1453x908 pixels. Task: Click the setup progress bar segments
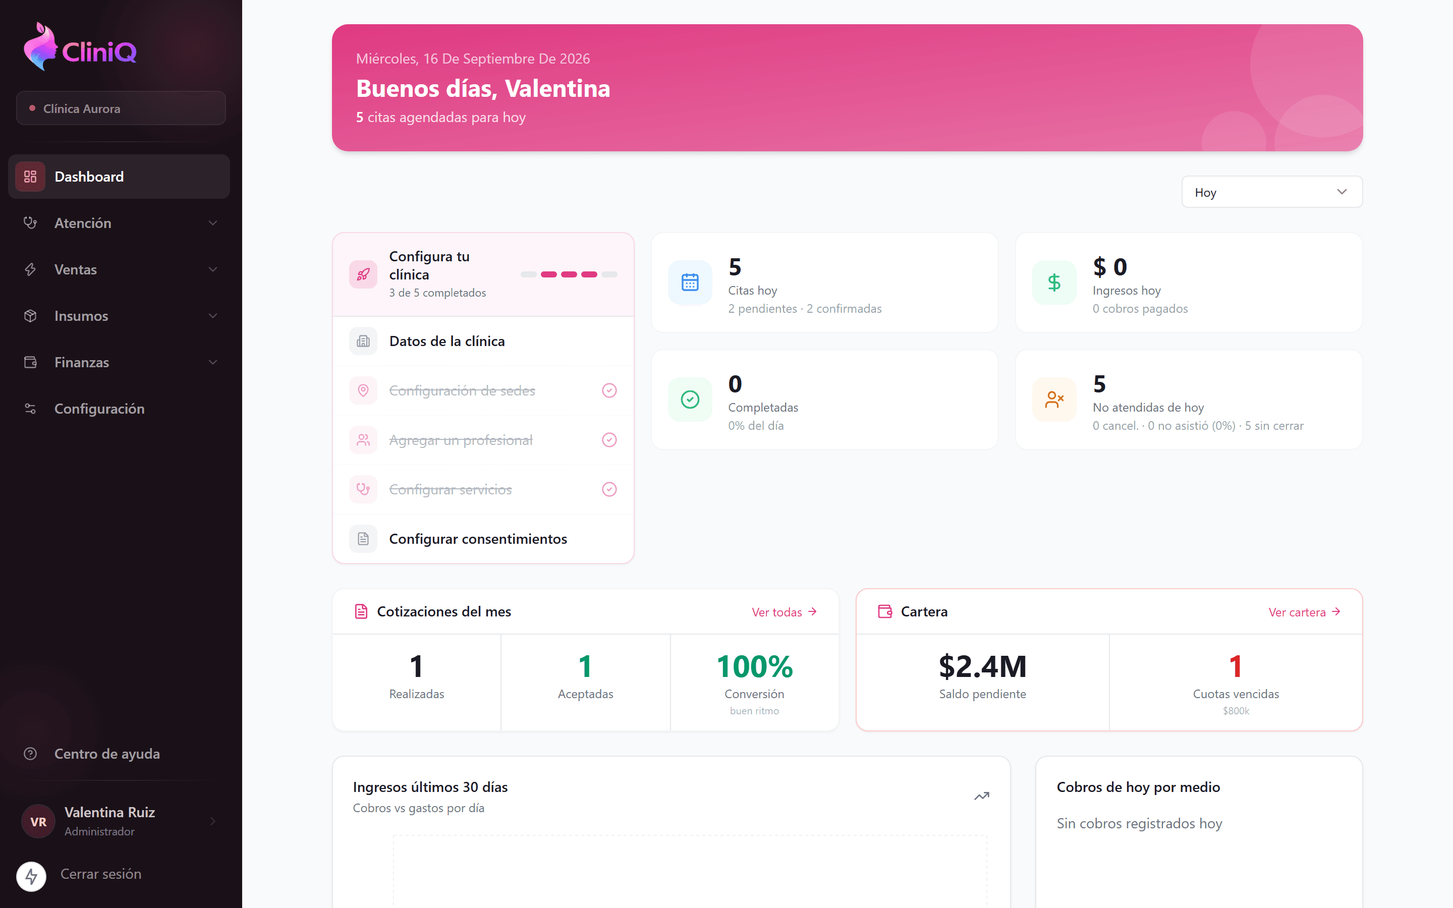click(569, 274)
